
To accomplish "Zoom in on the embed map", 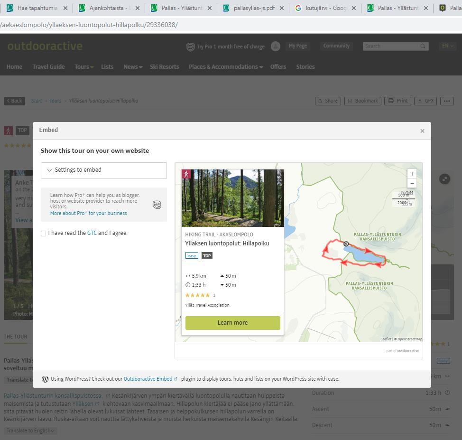I will 412,174.
